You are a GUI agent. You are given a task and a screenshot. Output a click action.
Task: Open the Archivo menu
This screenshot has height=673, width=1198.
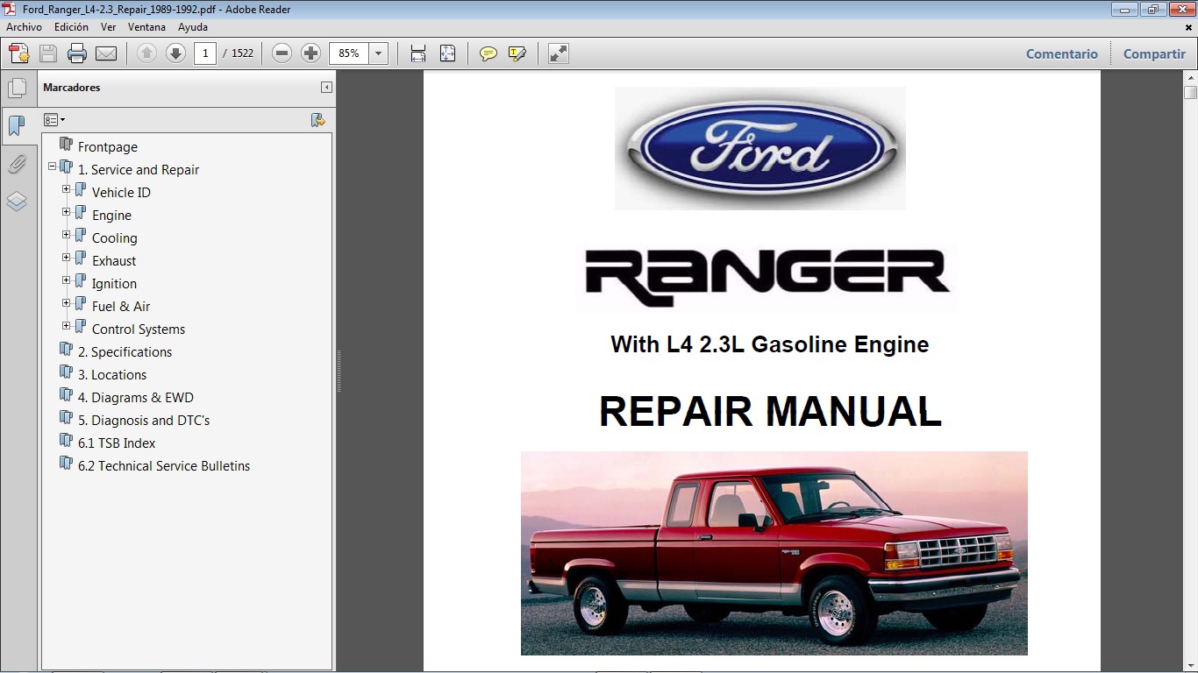click(24, 26)
